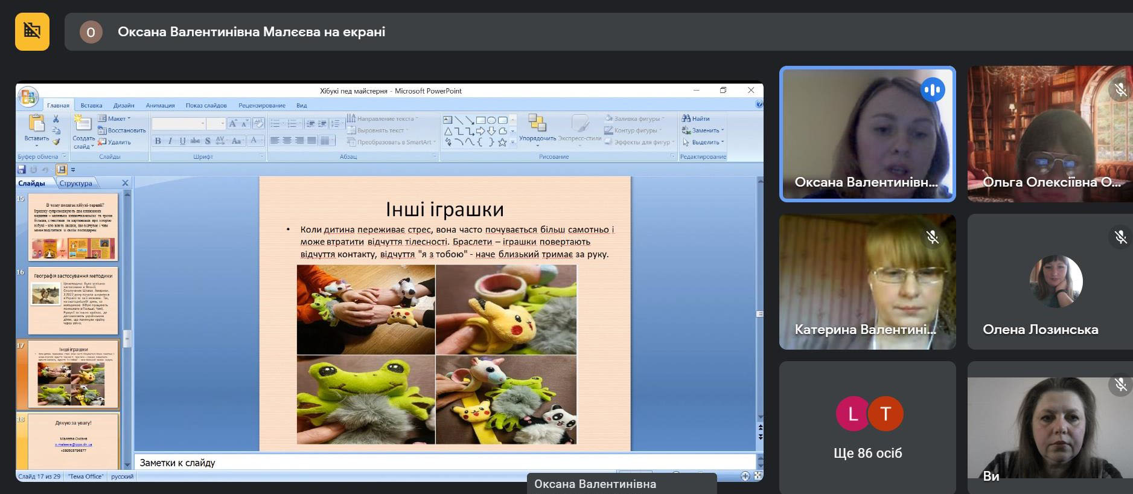Open the Customize Quick Access Toolbar dropdown

[x=73, y=170]
